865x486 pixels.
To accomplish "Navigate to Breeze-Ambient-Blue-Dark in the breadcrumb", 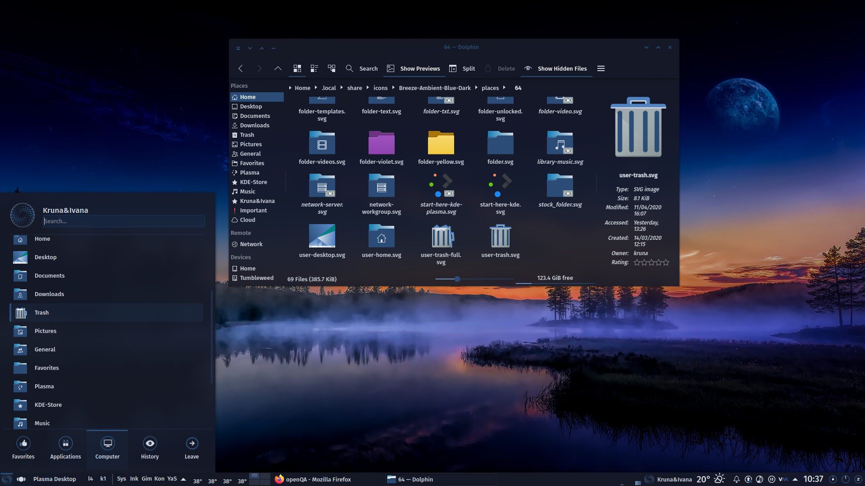I will point(435,88).
